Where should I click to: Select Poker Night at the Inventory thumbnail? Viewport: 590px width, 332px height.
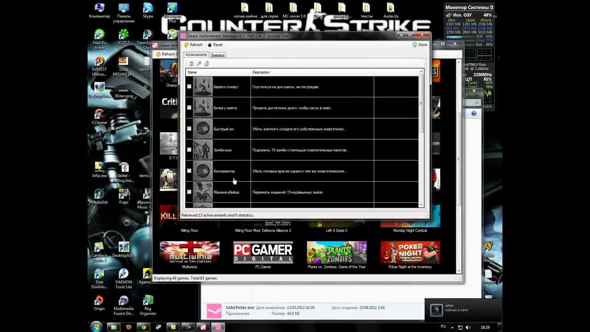[410, 252]
